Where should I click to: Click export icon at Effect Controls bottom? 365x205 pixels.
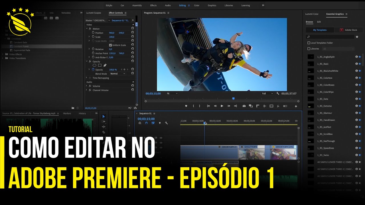(135, 108)
